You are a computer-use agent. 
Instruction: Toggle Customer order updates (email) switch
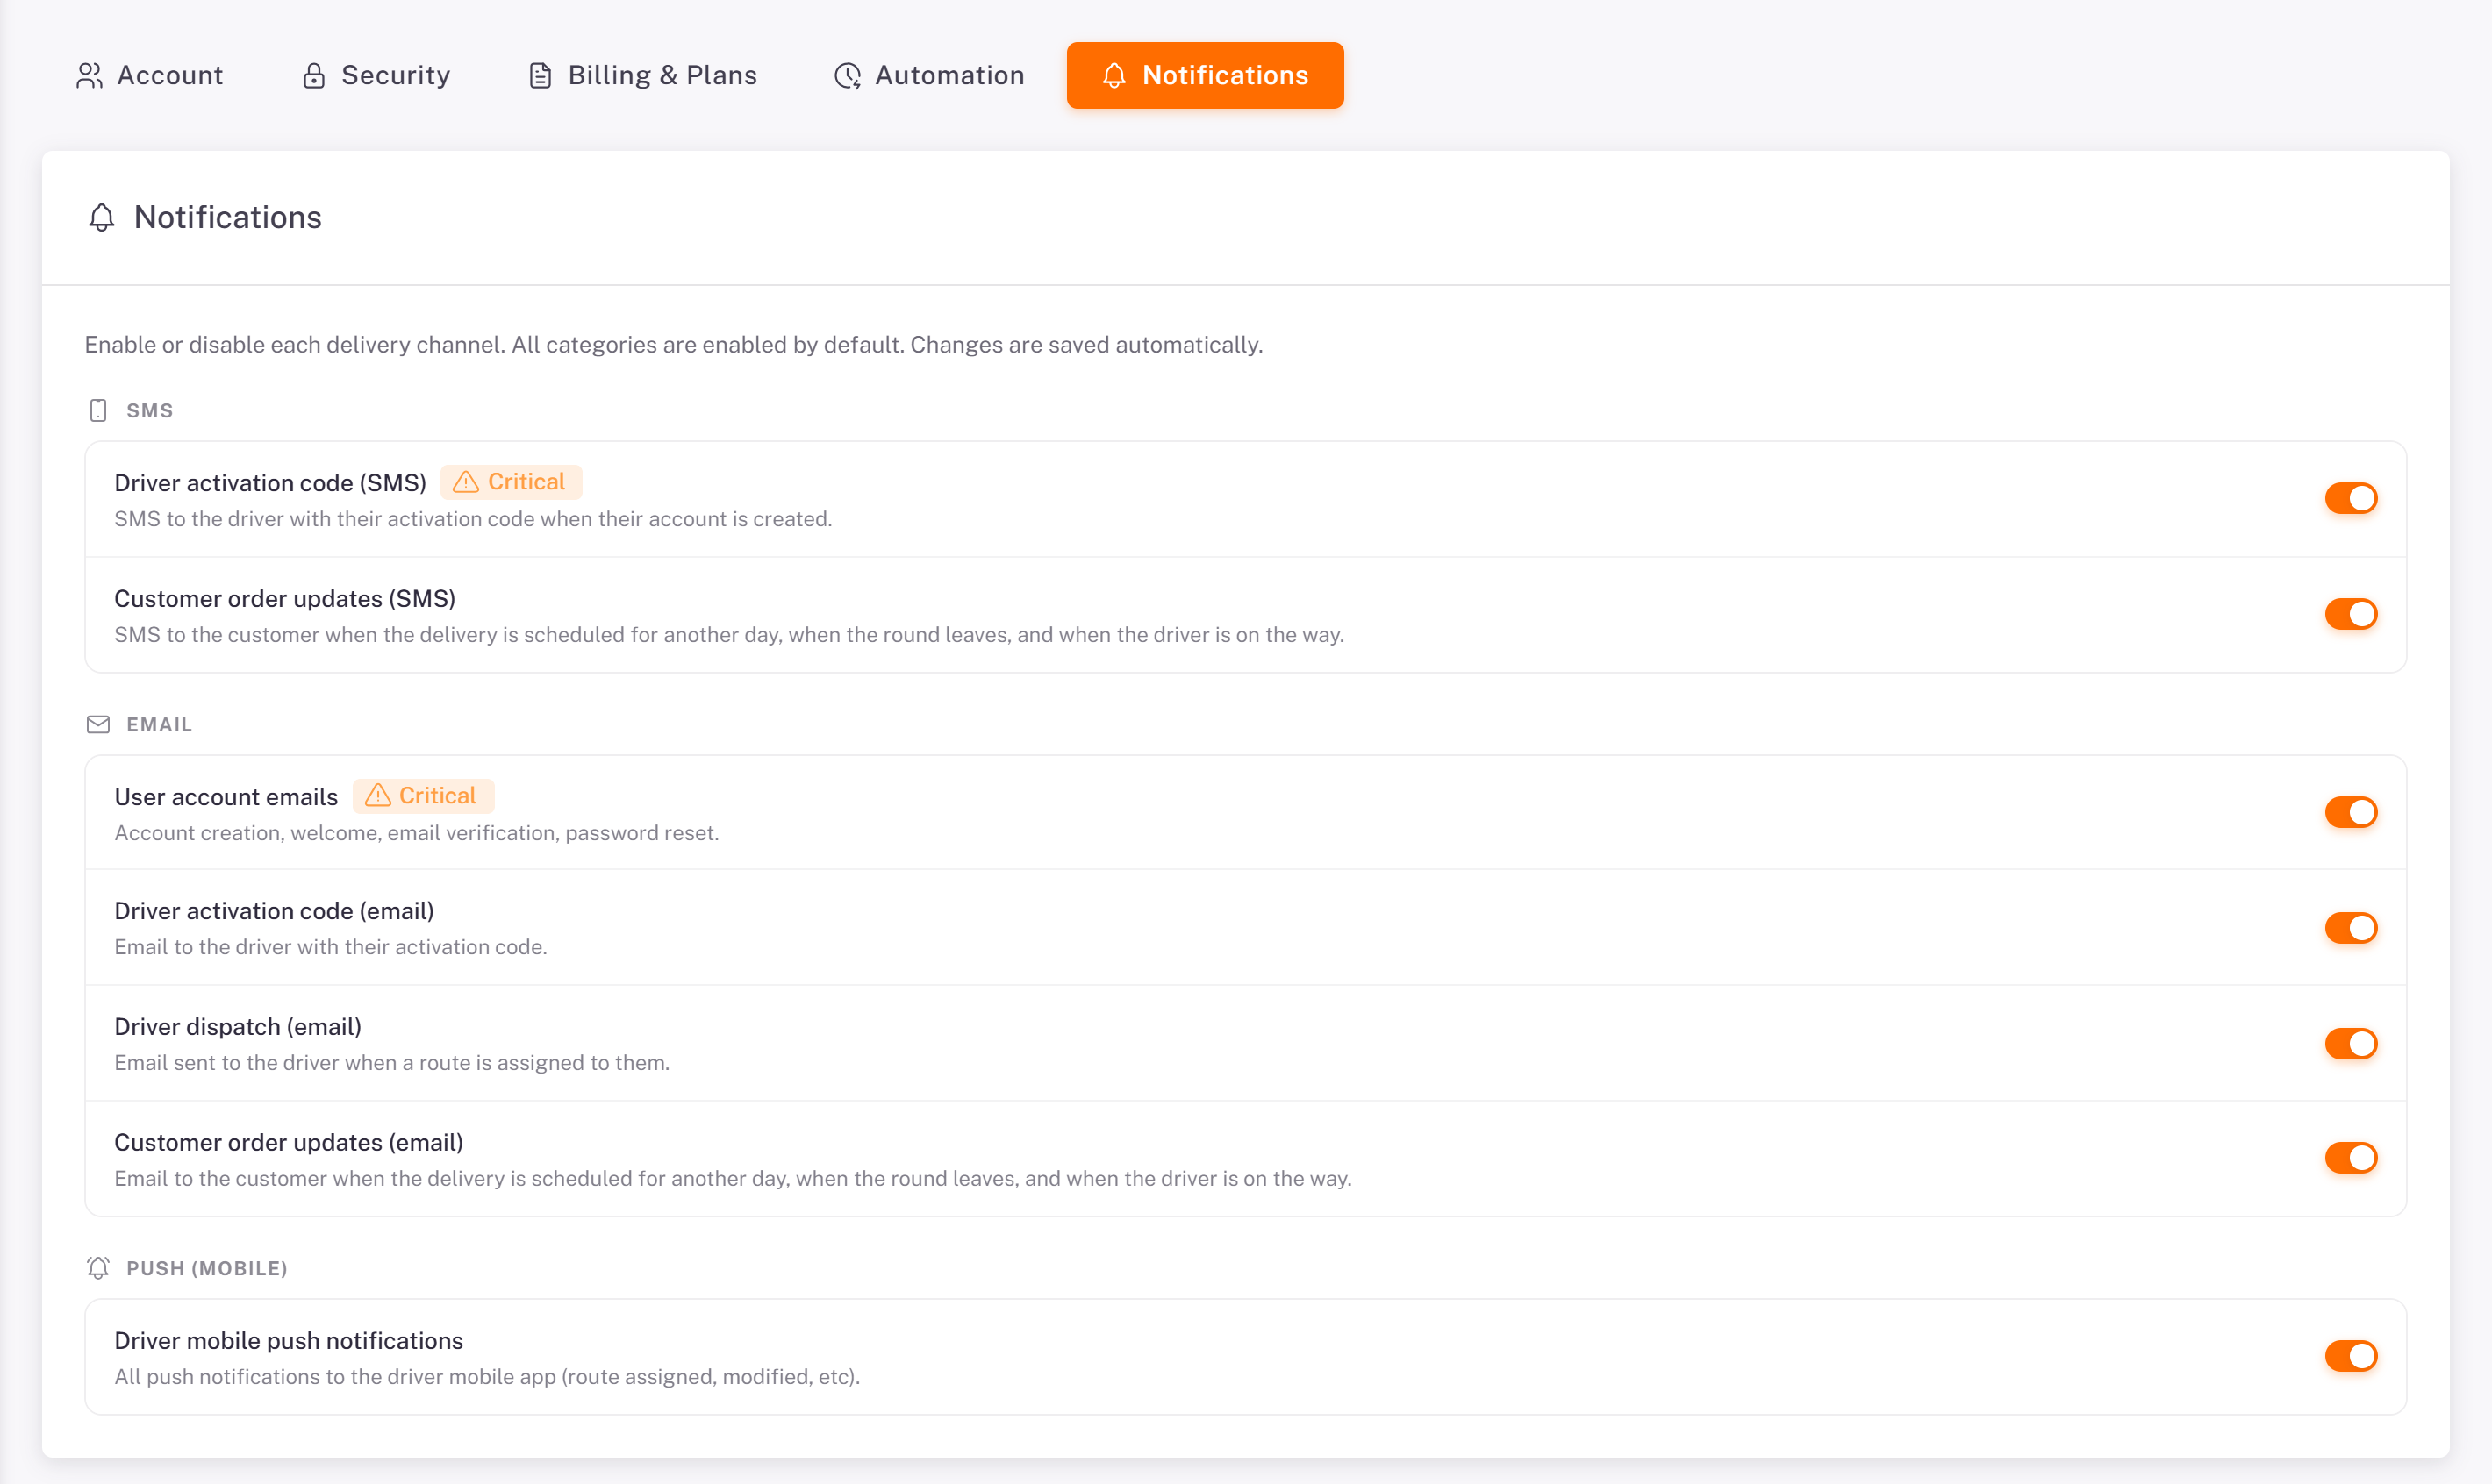[x=2351, y=1158]
